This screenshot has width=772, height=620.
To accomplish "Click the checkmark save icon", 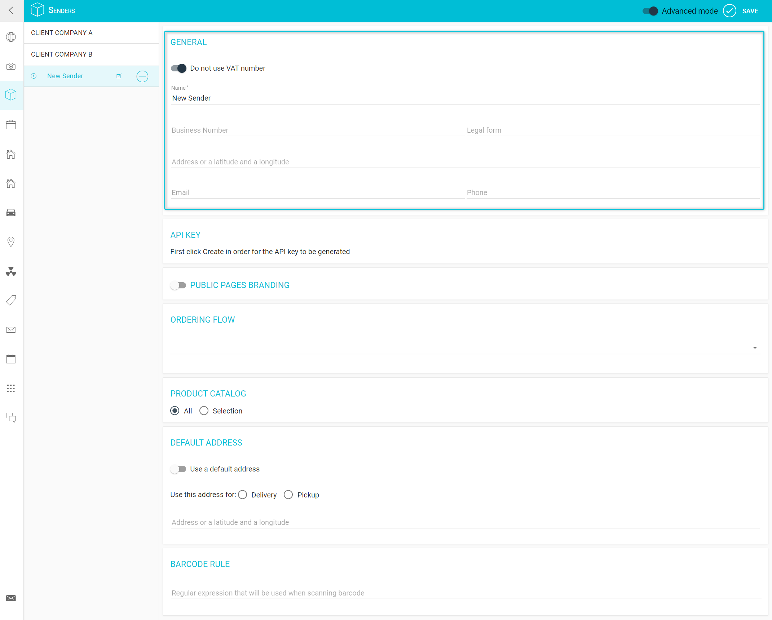I will [x=729, y=11].
